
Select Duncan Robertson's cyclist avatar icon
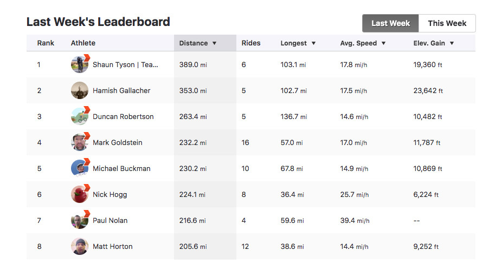click(79, 116)
